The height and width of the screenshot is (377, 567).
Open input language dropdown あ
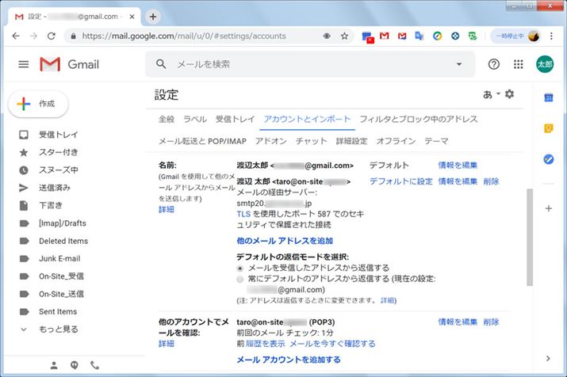coord(490,94)
